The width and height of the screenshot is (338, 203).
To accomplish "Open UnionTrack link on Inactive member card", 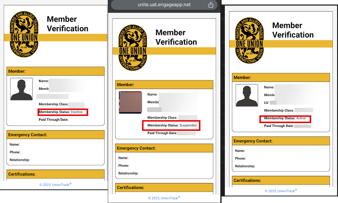I will click(55, 185).
